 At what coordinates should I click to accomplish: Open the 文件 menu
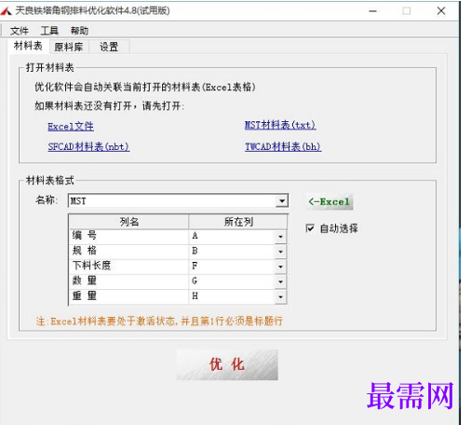point(19,31)
